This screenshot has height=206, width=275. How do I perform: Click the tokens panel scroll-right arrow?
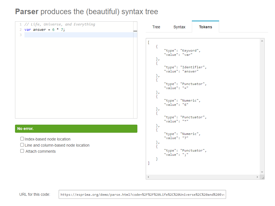pyautogui.click(x=257, y=177)
